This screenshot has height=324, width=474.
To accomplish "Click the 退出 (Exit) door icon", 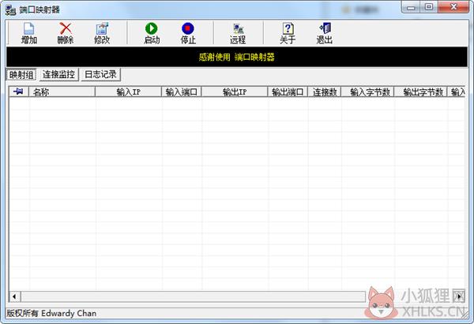I will pyautogui.click(x=325, y=33).
